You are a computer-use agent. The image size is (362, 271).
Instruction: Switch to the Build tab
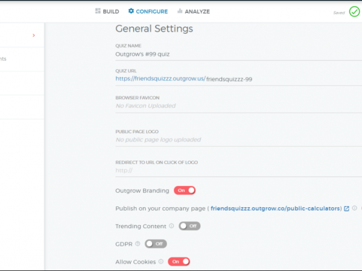point(107,11)
